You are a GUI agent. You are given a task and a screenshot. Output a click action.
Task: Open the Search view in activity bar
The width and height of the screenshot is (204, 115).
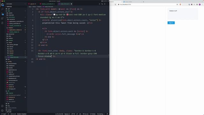tap(2, 9)
